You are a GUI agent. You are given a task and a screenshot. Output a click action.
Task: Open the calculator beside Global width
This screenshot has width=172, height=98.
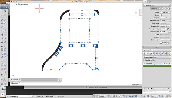170,32
